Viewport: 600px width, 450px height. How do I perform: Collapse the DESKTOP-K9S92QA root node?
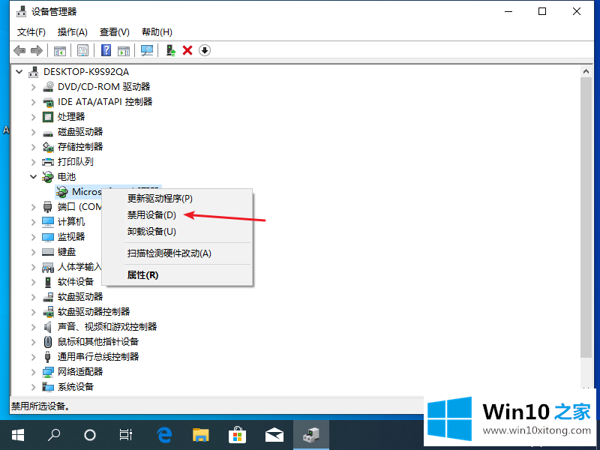coord(19,71)
